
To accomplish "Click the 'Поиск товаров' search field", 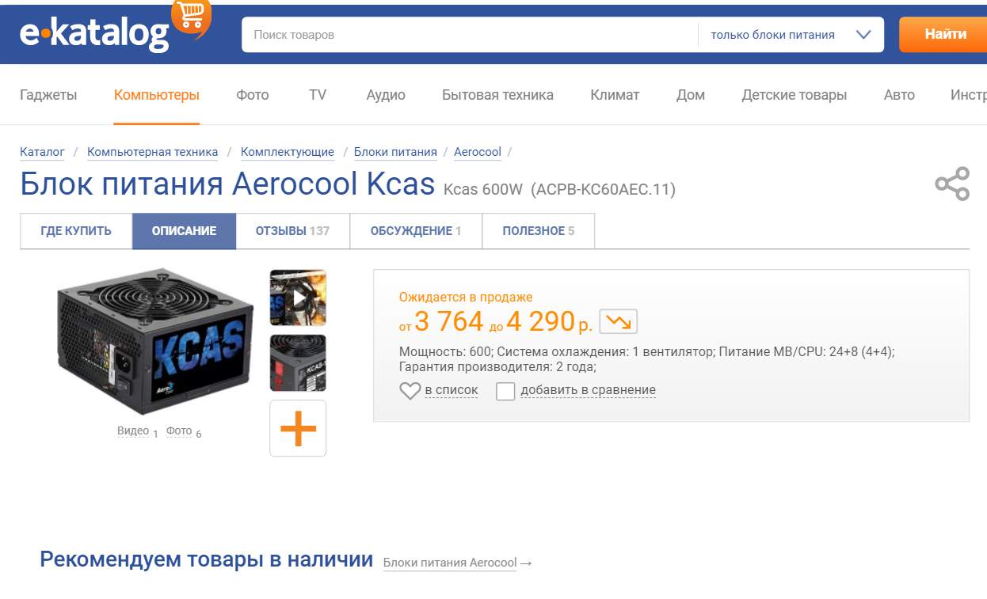I will [x=470, y=35].
